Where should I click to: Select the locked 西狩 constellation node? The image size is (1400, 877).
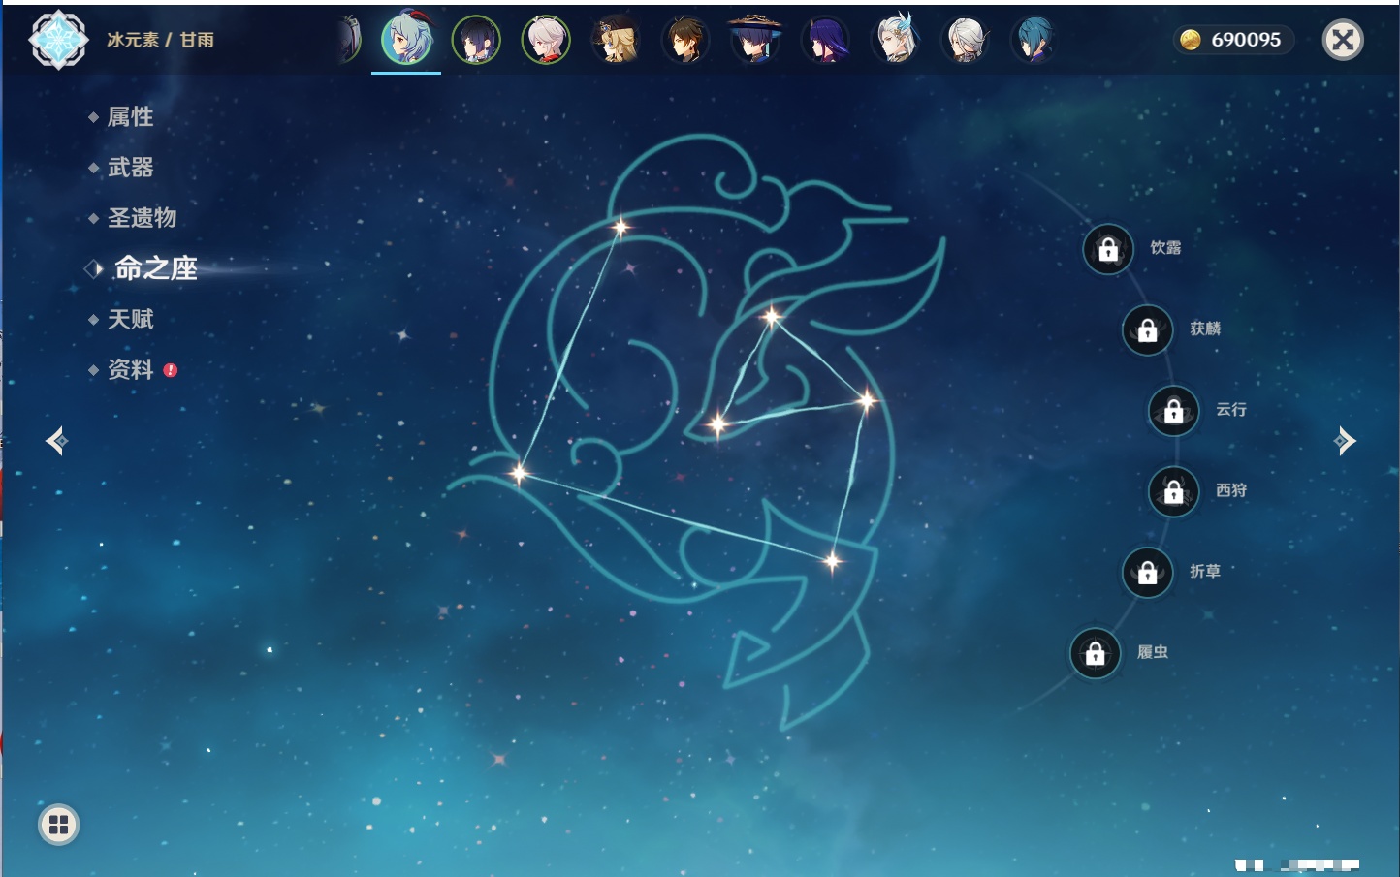(x=1174, y=491)
